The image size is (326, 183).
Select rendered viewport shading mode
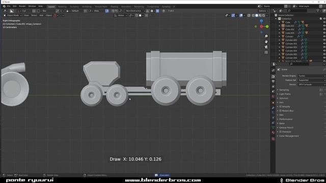(x=264, y=15)
